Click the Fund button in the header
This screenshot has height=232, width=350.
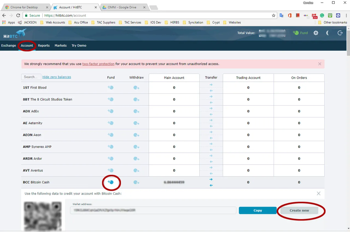[x=300, y=33]
